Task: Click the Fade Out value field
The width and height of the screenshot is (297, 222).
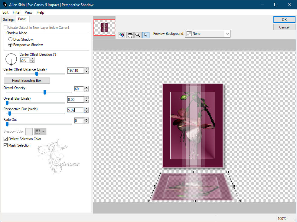Action: [79, 121]
